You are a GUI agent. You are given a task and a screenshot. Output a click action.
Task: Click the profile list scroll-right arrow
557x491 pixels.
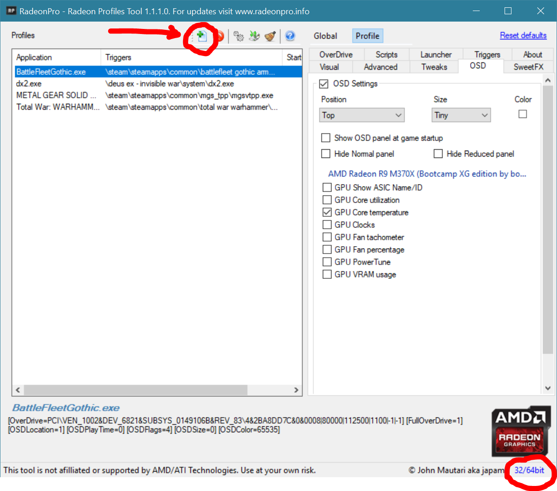tap(296, 390)
